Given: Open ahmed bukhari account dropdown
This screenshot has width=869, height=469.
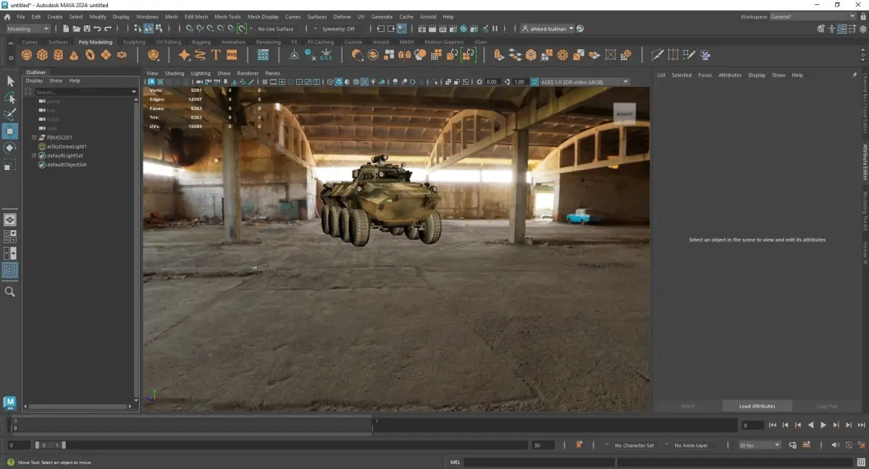Looking at the screenshot, I should coord(547,29).
